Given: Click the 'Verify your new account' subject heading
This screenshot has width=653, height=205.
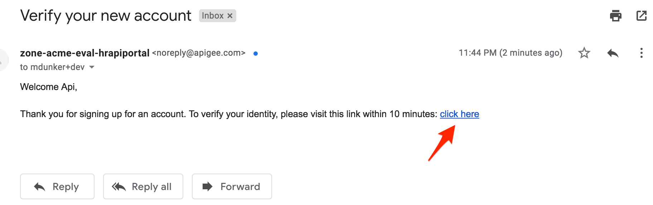Looking at the screenshot, I should pos(106,16).
